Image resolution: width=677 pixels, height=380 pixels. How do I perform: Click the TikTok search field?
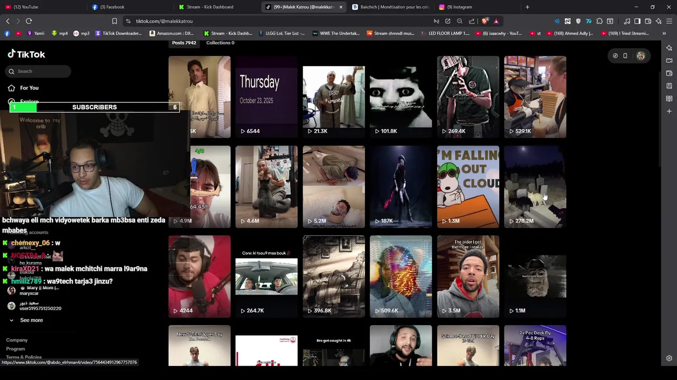pyautogui.click(x=39, y=71)
